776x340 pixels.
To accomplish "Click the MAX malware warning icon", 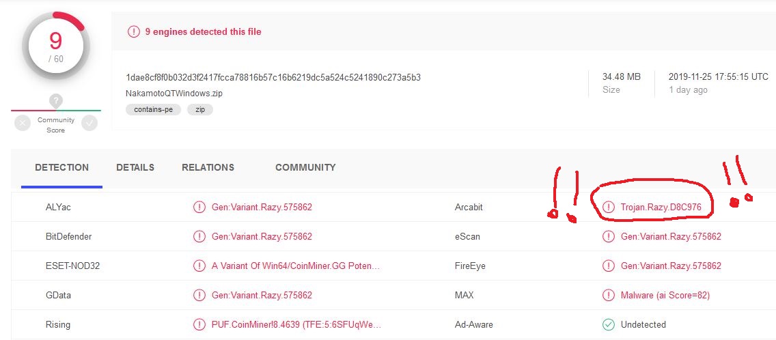I will tap(608, 296).
